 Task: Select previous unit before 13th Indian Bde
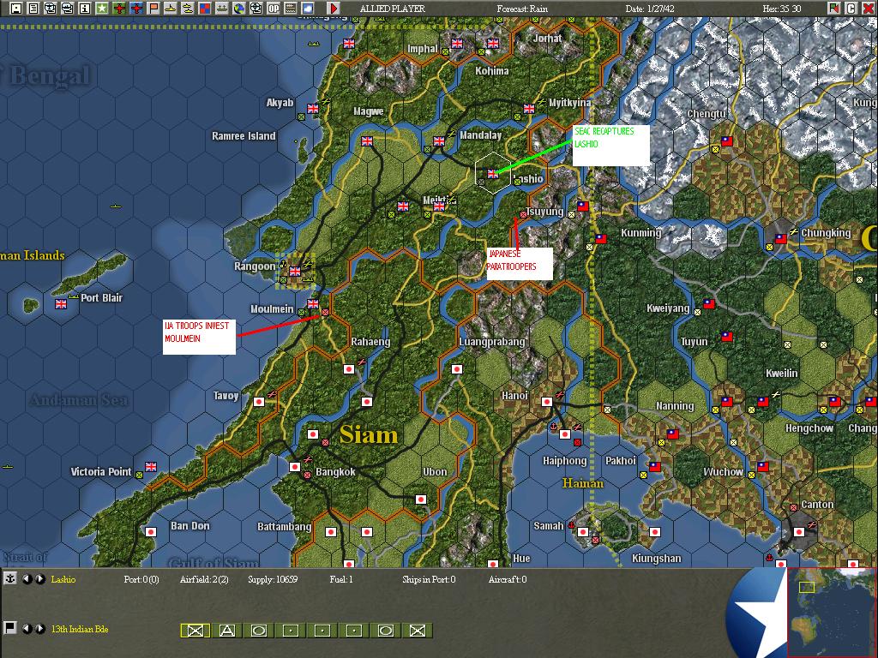coord(27,629)
